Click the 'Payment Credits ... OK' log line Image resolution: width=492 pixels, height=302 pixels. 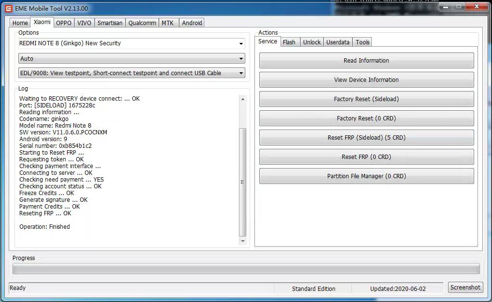tap(50, 206)
